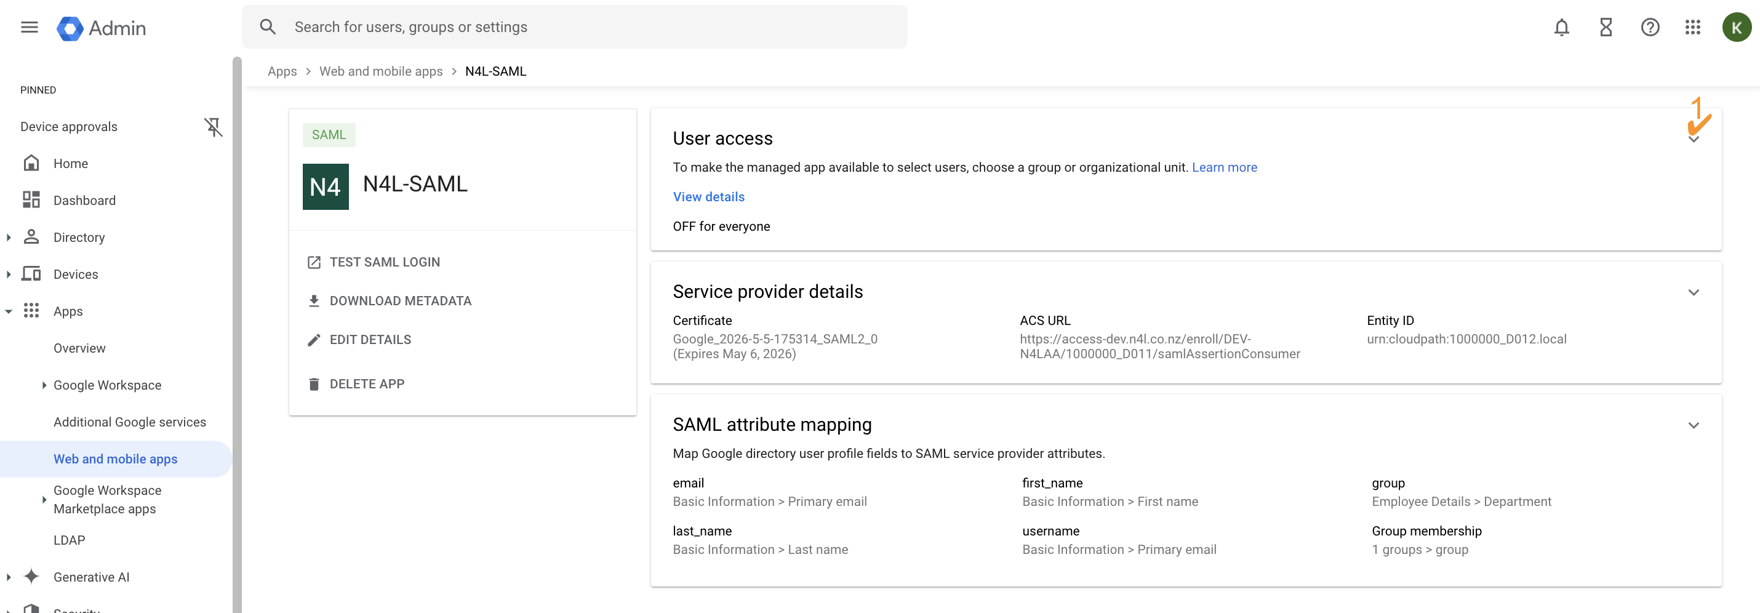This screenshot has width=1760, height=613.
Task: Click the TEST SAML LOGIN button
Action: [x=385, y=262]
